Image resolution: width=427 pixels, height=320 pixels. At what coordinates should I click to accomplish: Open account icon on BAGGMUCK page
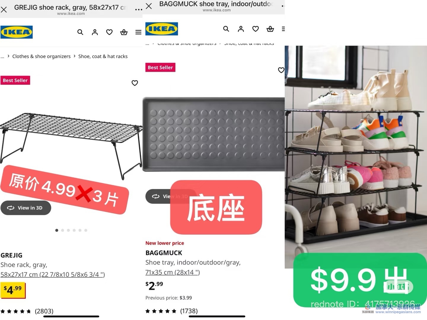click(x=241, y=29)
